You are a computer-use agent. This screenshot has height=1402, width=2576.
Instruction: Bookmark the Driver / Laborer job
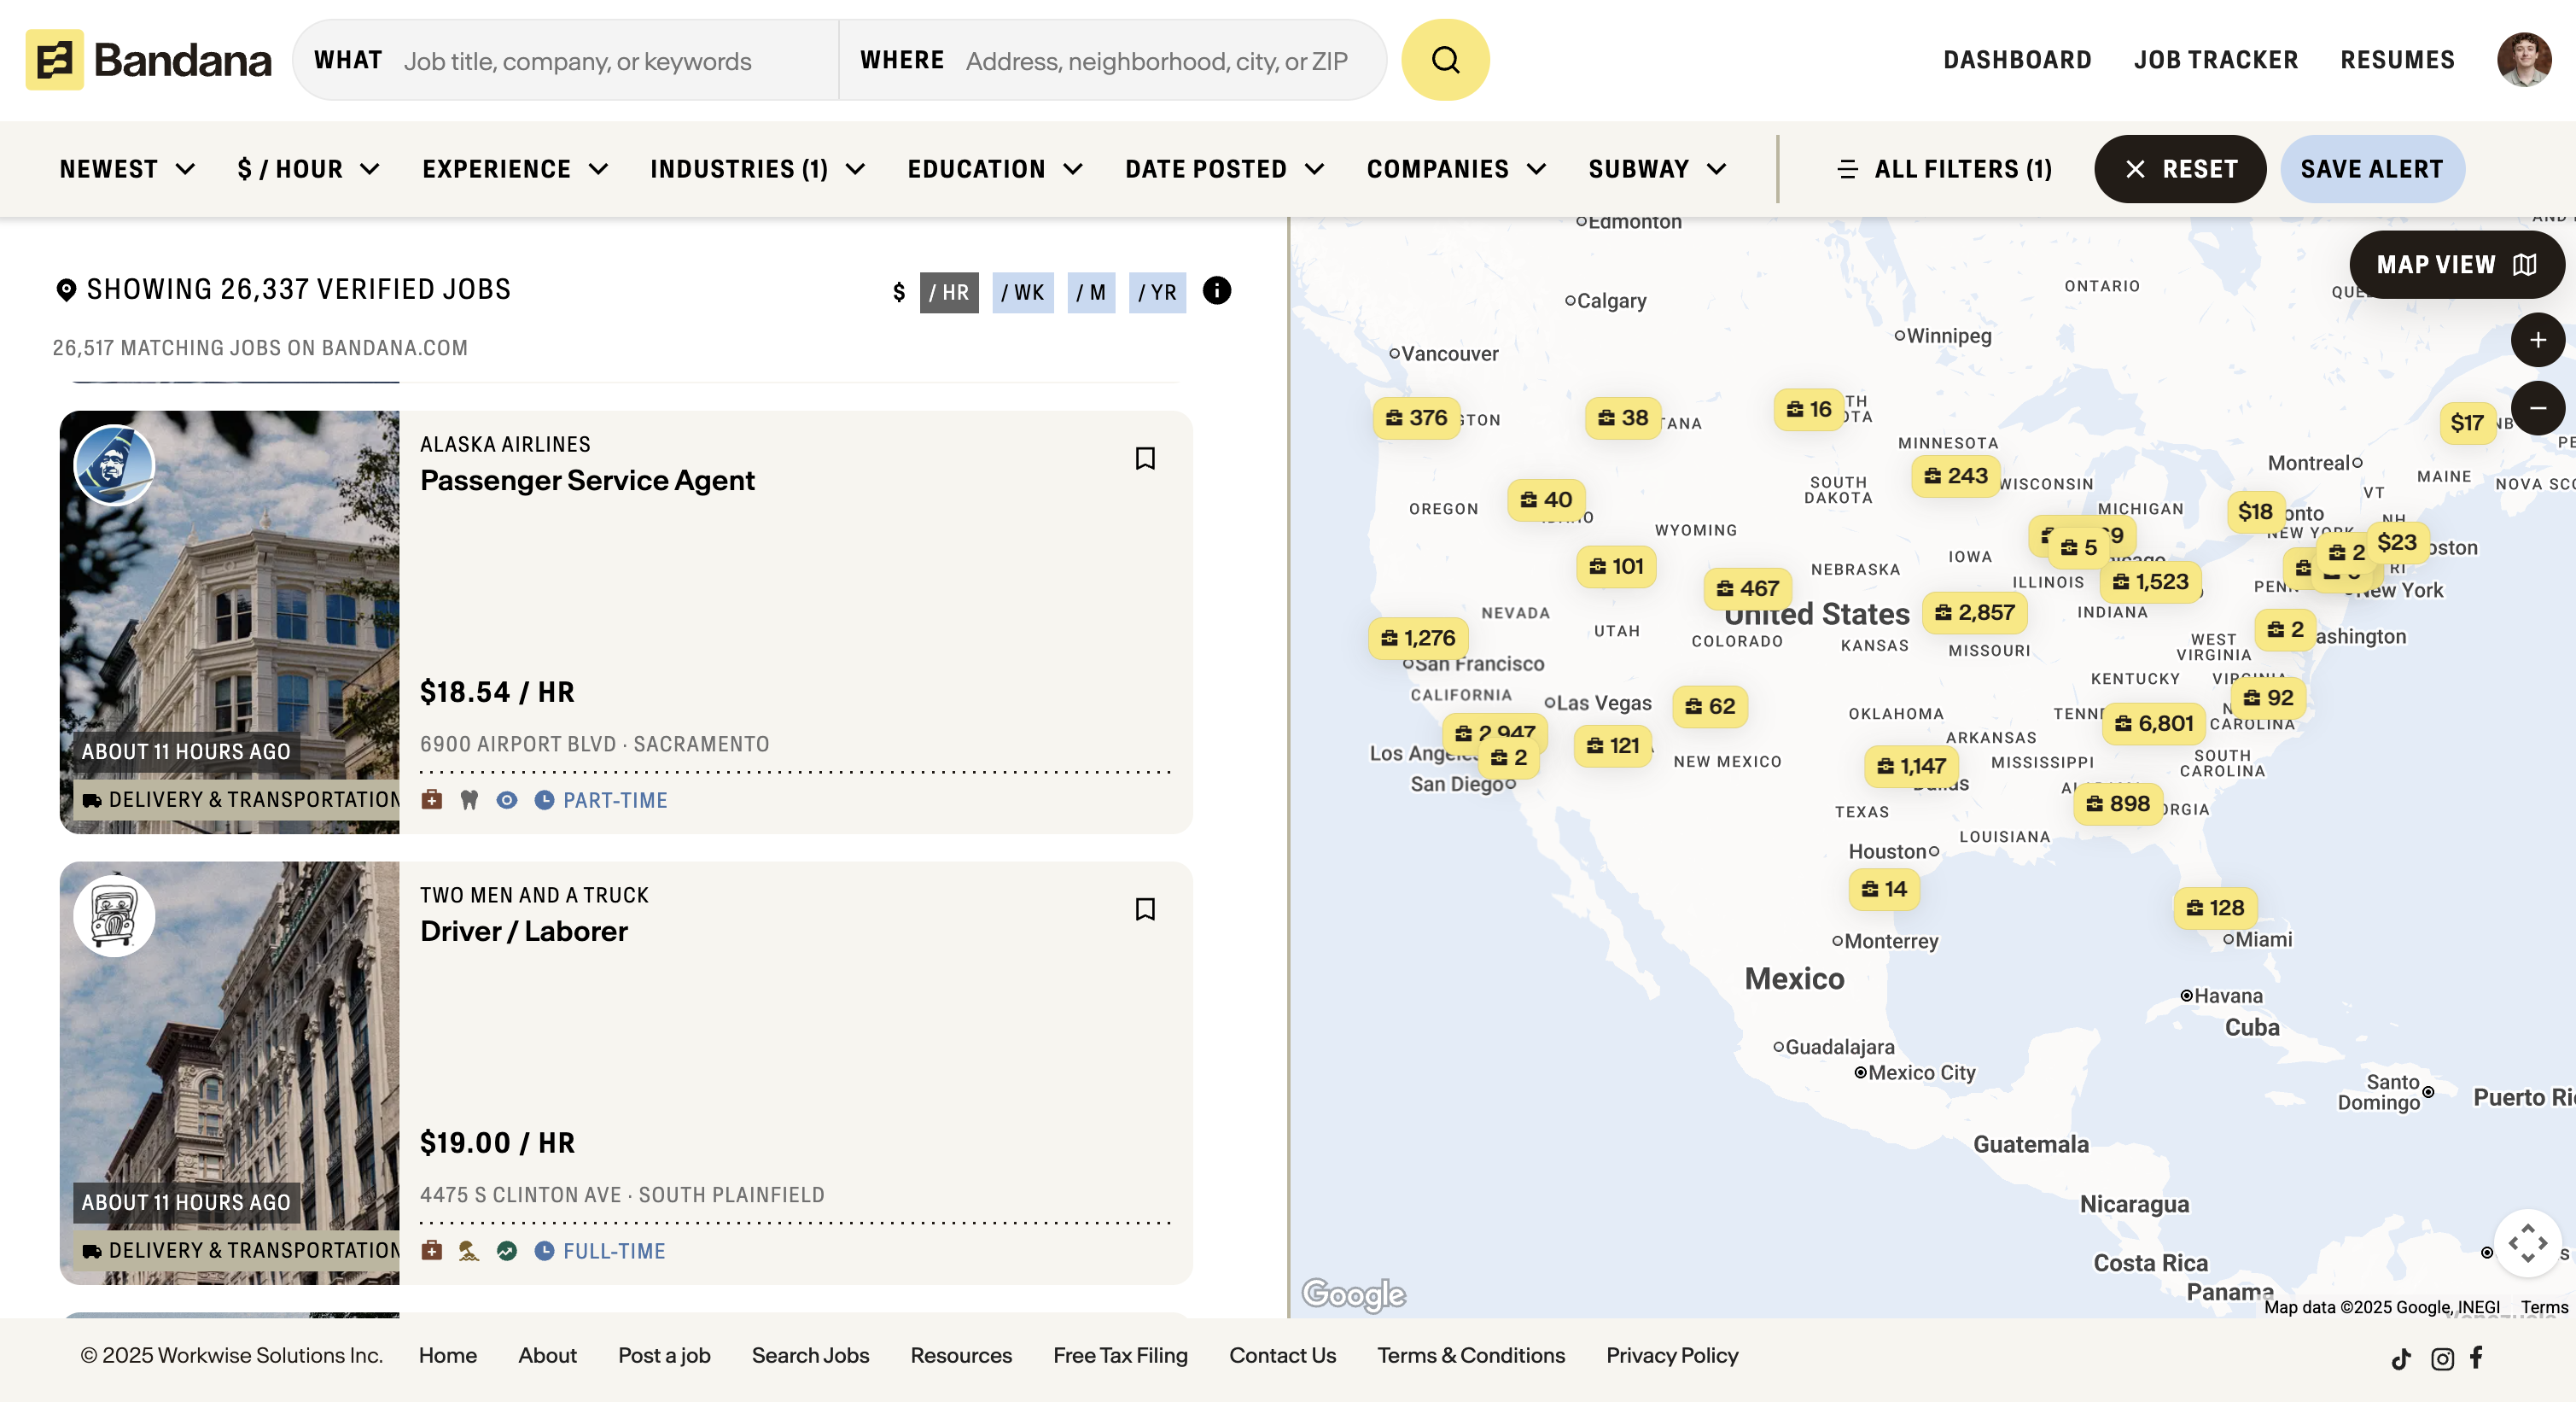[x=1145, y=909]
